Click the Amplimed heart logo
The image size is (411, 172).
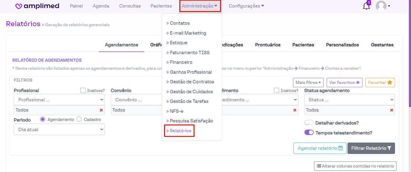pos(19,6)
